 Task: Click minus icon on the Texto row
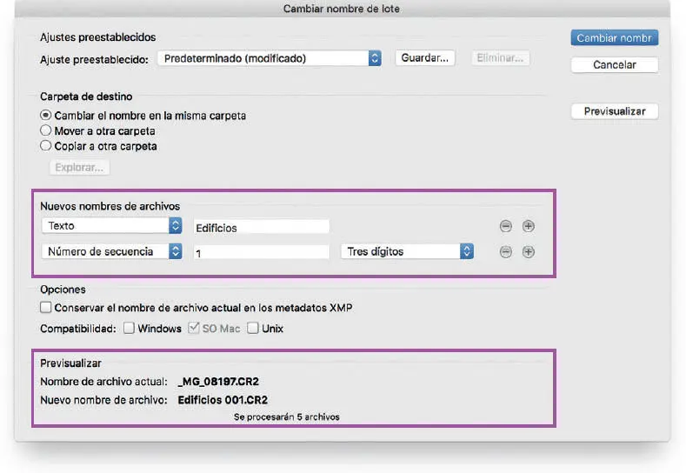click(x=505, y=226)
